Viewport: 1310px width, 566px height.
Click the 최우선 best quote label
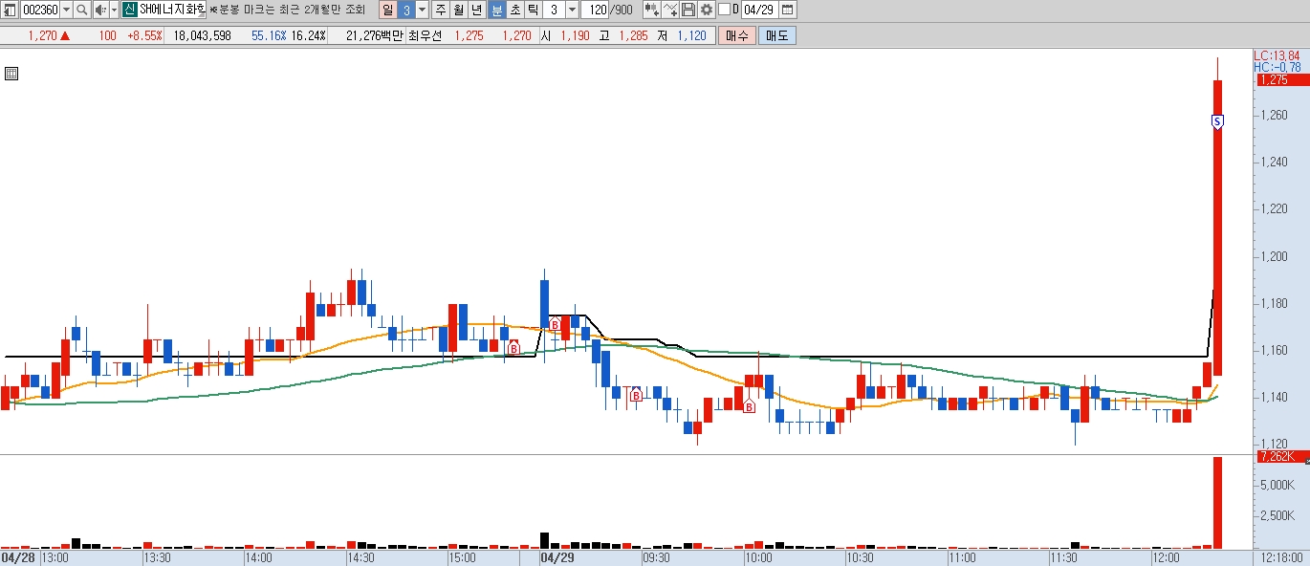click(426, 35)
